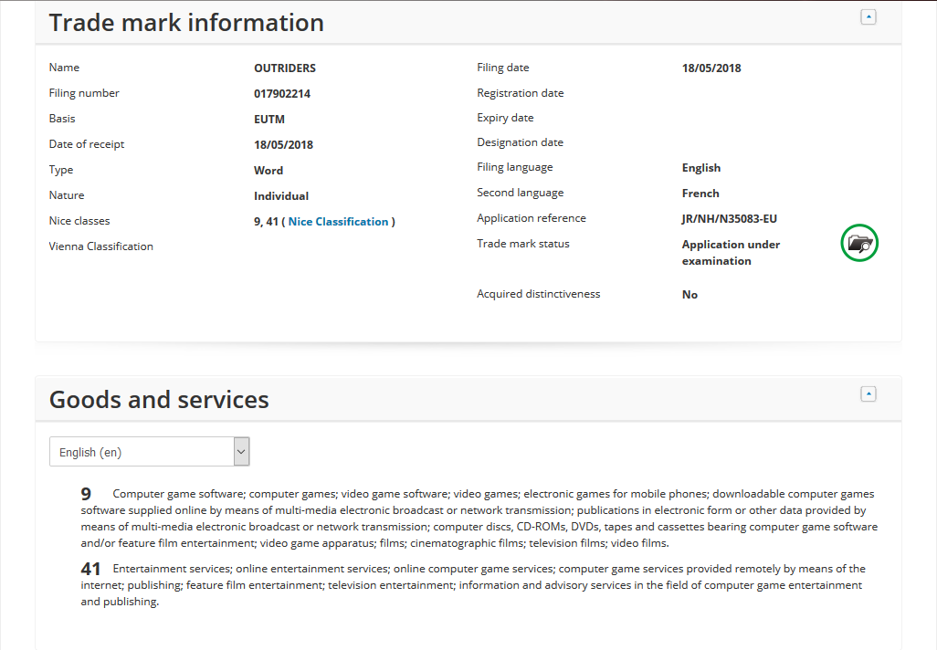
Task: Click the French second language value
Action: (700, 194)
